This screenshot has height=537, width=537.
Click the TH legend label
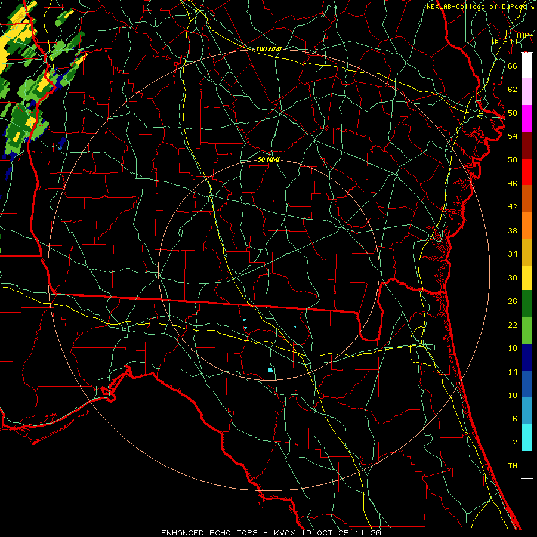(513, 466)
